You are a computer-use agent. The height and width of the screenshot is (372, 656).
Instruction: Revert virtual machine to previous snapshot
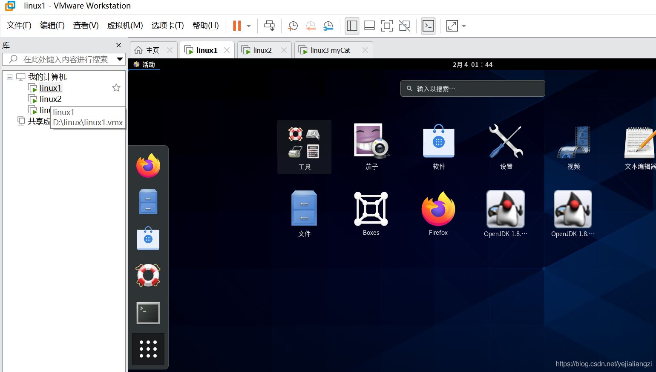311,26
